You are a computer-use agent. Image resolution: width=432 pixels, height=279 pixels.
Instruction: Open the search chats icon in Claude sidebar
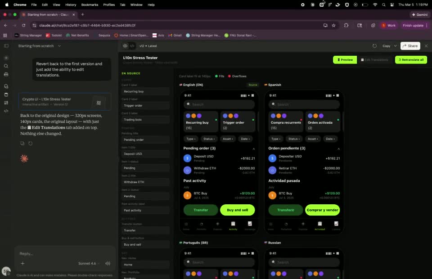pos(6,66)
